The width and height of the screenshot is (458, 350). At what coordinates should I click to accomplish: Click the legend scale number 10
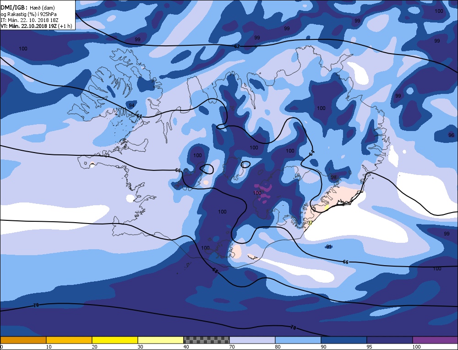coord(49,347)
